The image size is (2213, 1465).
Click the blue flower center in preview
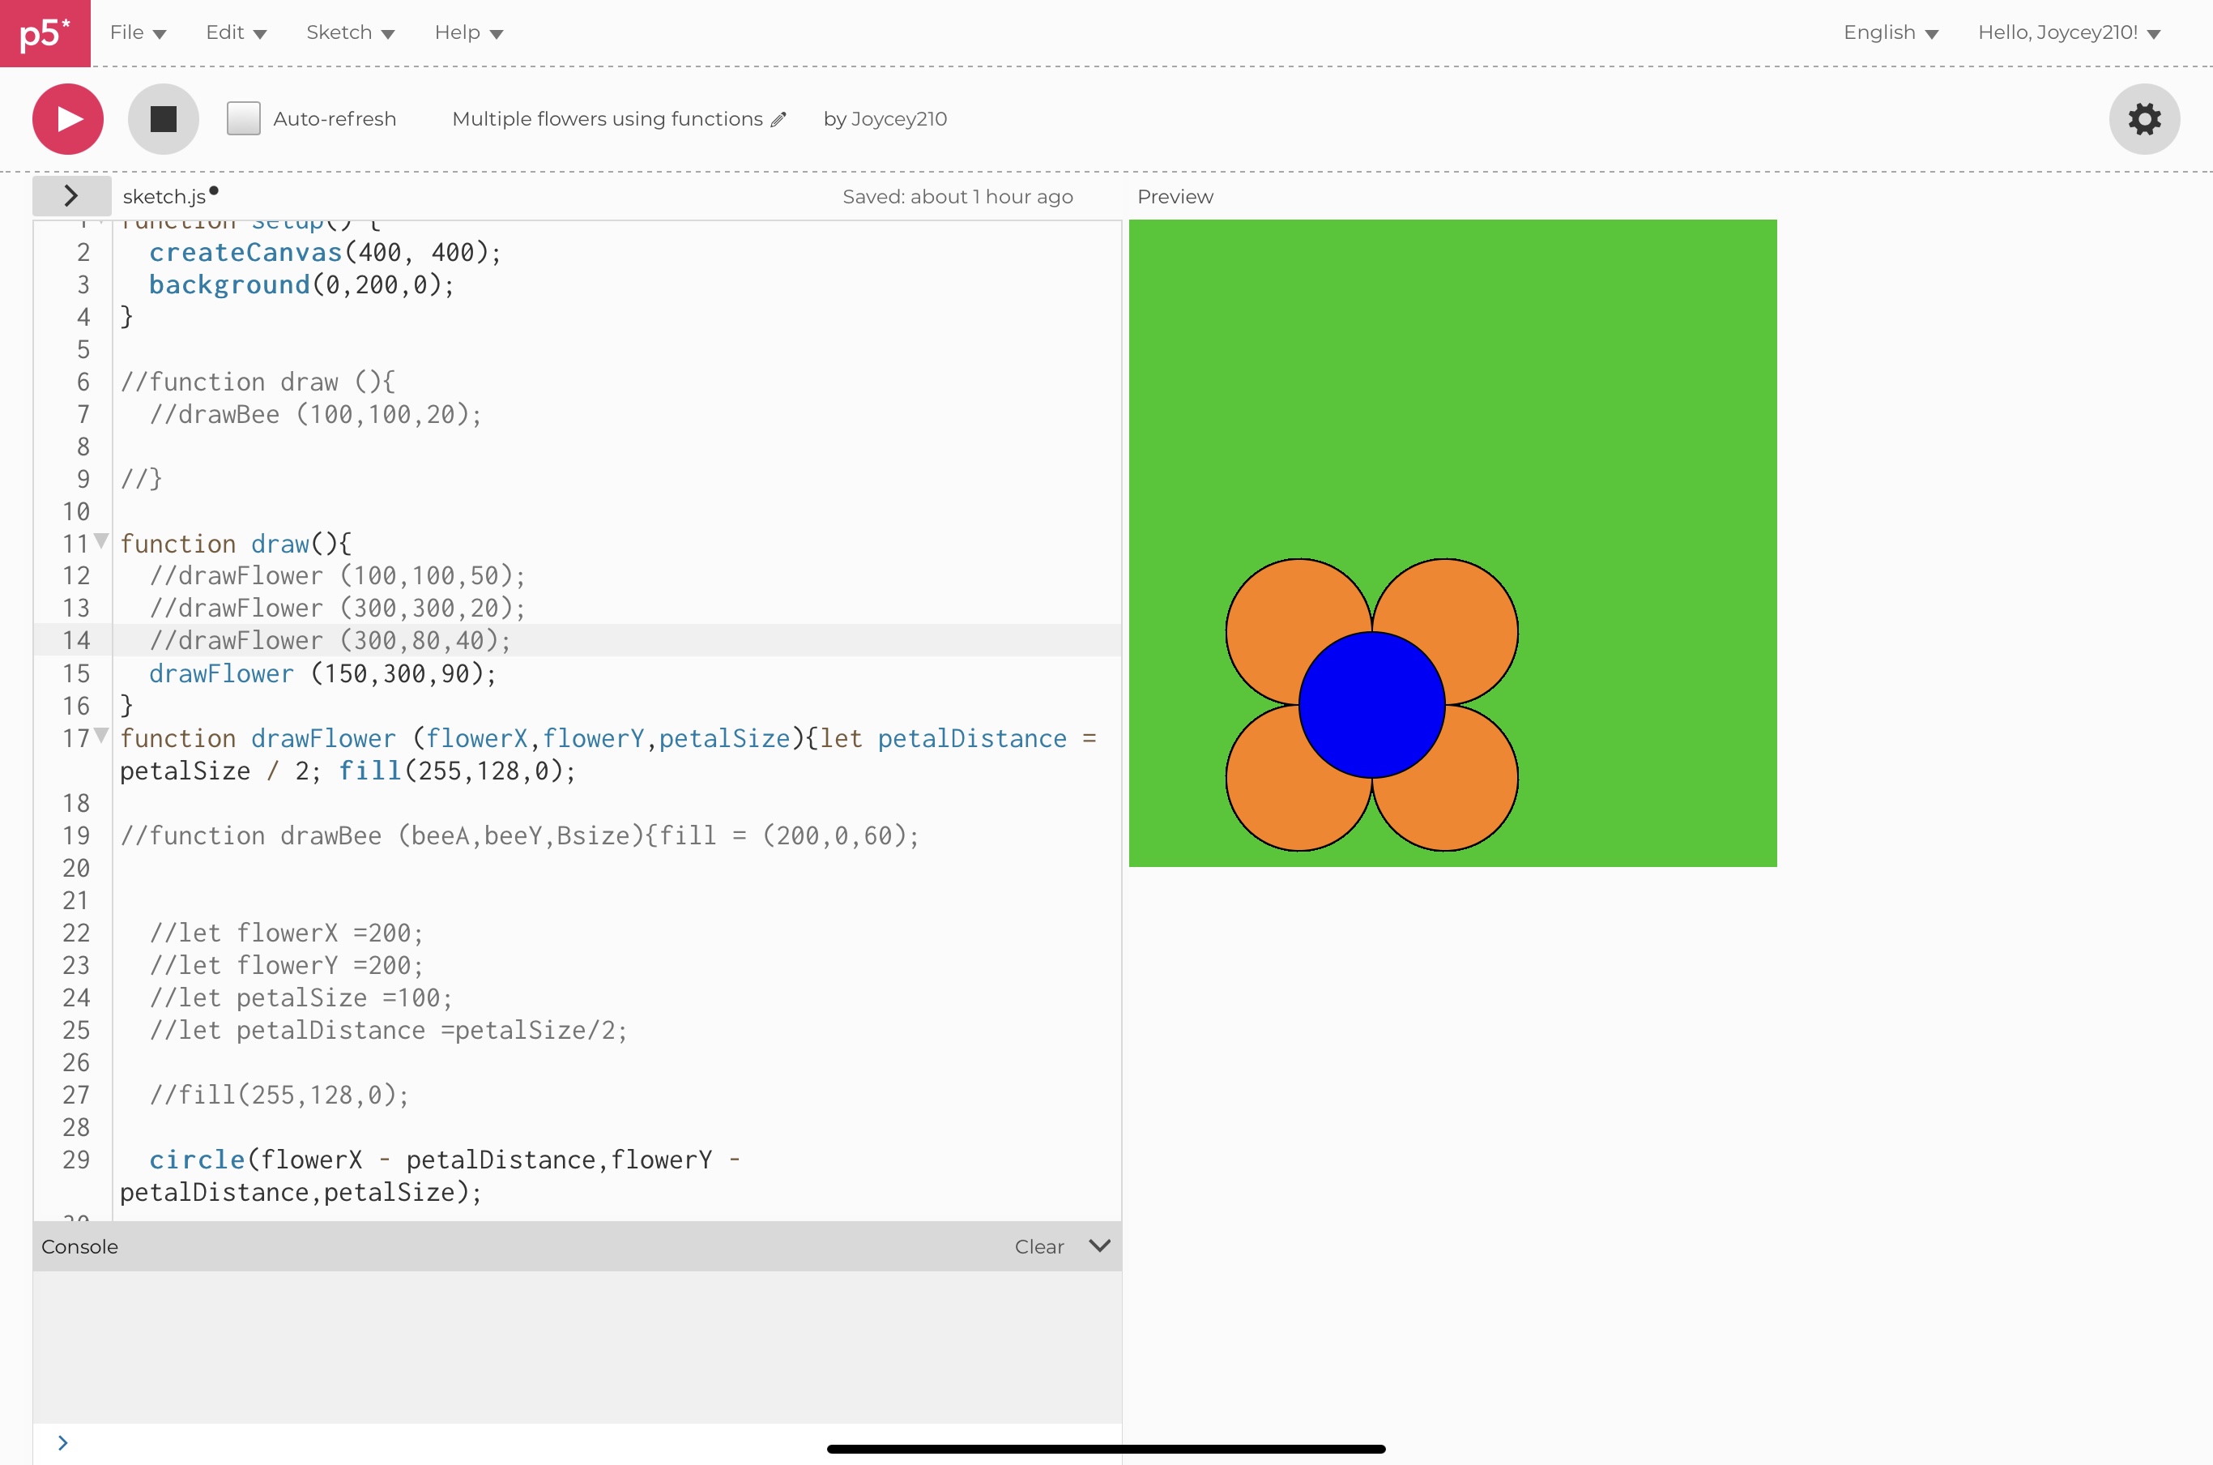[1371, 704]
